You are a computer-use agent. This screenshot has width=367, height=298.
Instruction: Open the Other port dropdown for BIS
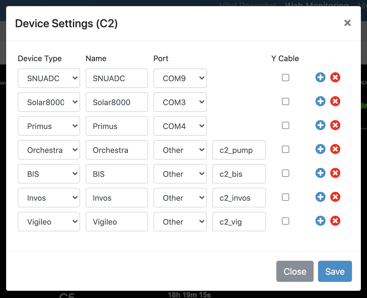[180, 174]
